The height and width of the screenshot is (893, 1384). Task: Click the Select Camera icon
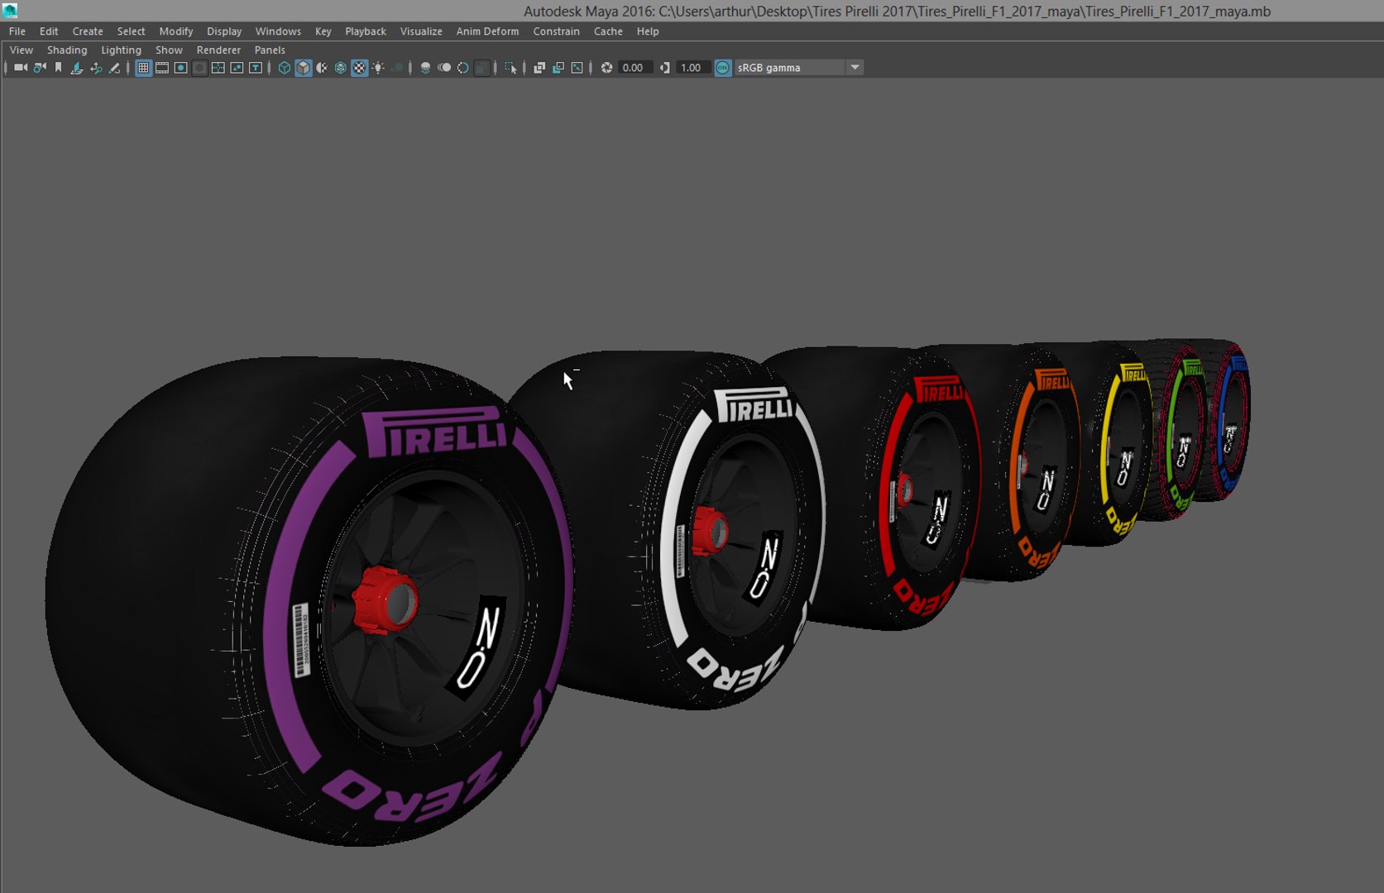click(21, 68)
